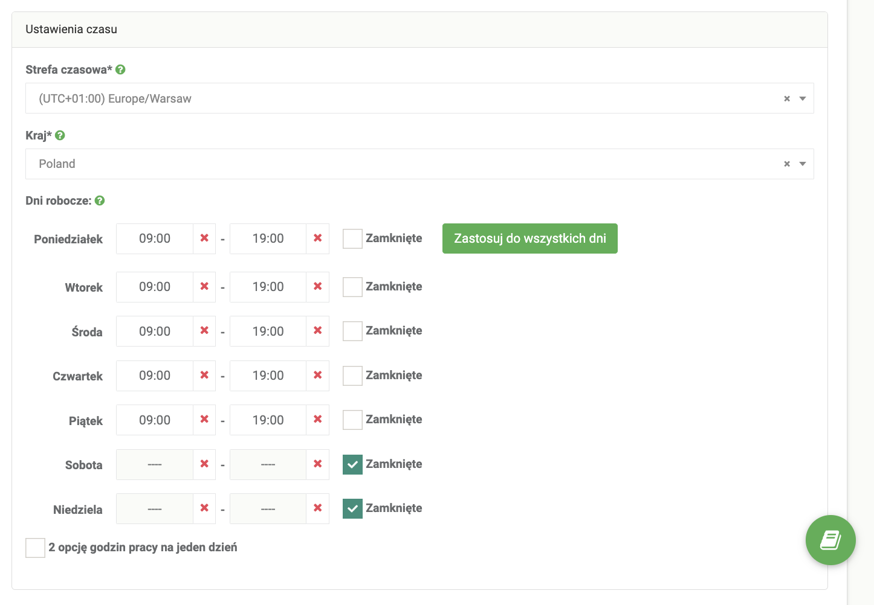874x605 pixels.
Task: Check Zamknięte for Wtorek
Action: (x=352, y=287)
